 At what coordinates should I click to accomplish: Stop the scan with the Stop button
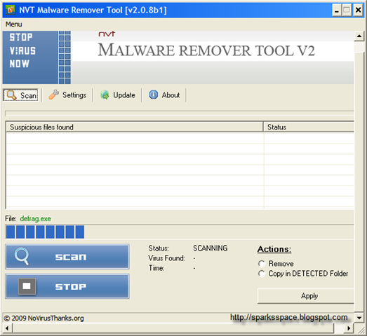tap(67, 286)
